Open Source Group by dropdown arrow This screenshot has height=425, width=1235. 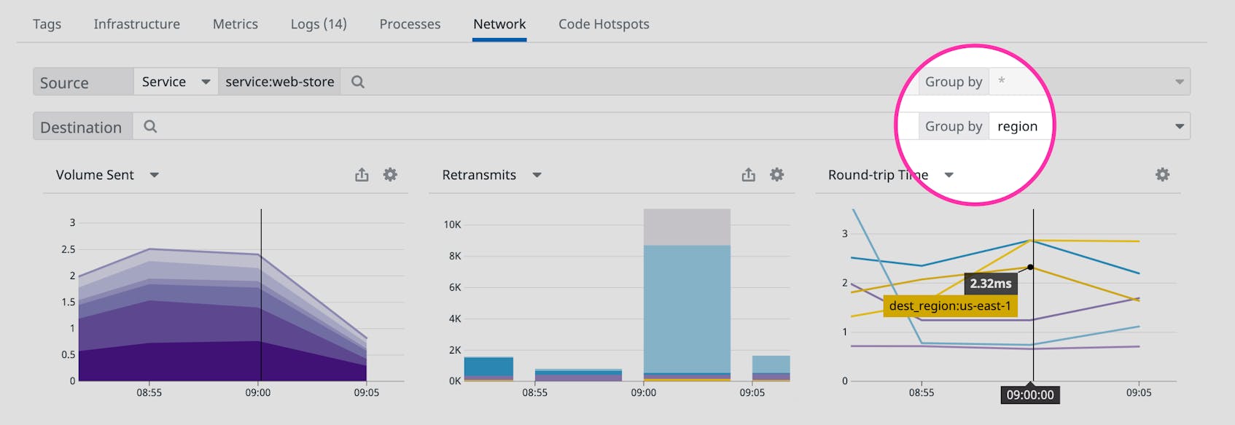click(1179, 82)
